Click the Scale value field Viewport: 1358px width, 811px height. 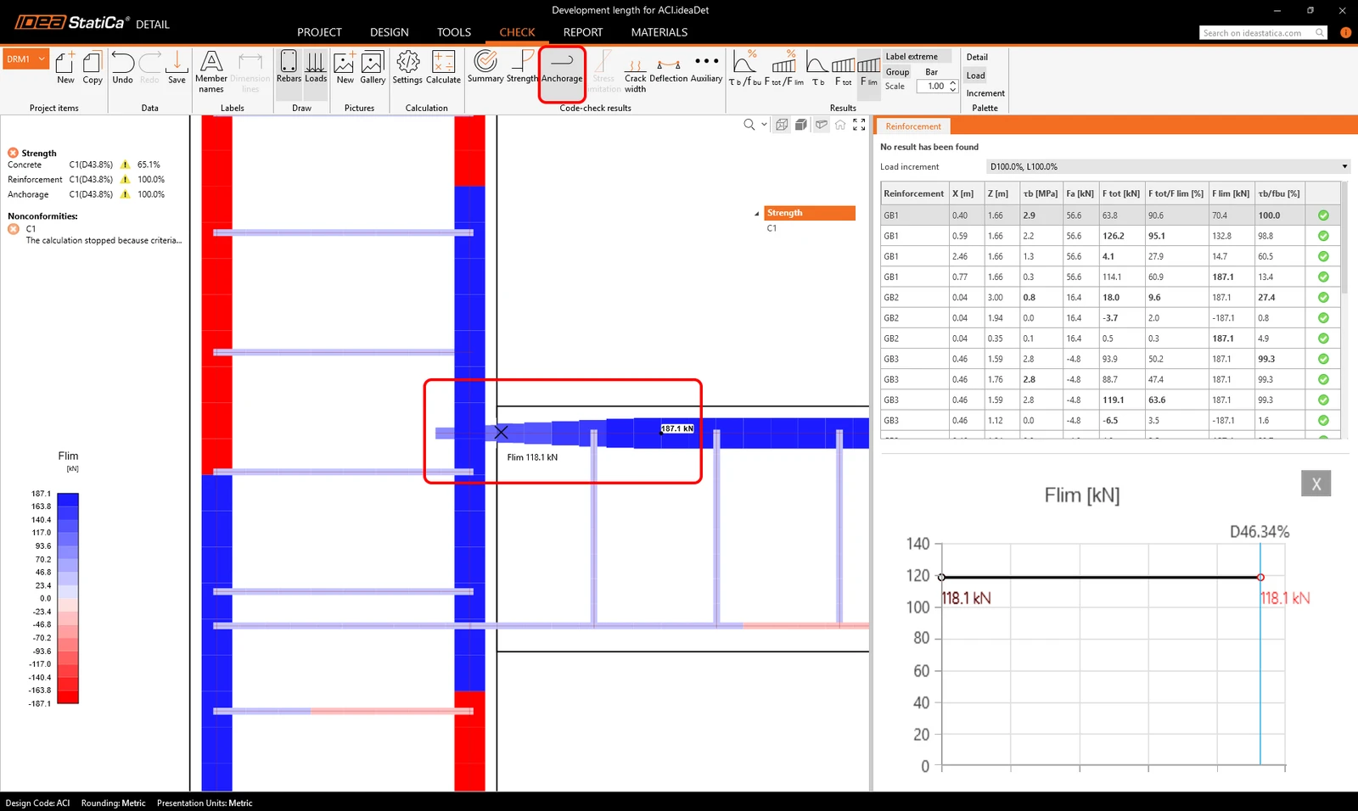(933, 87)
